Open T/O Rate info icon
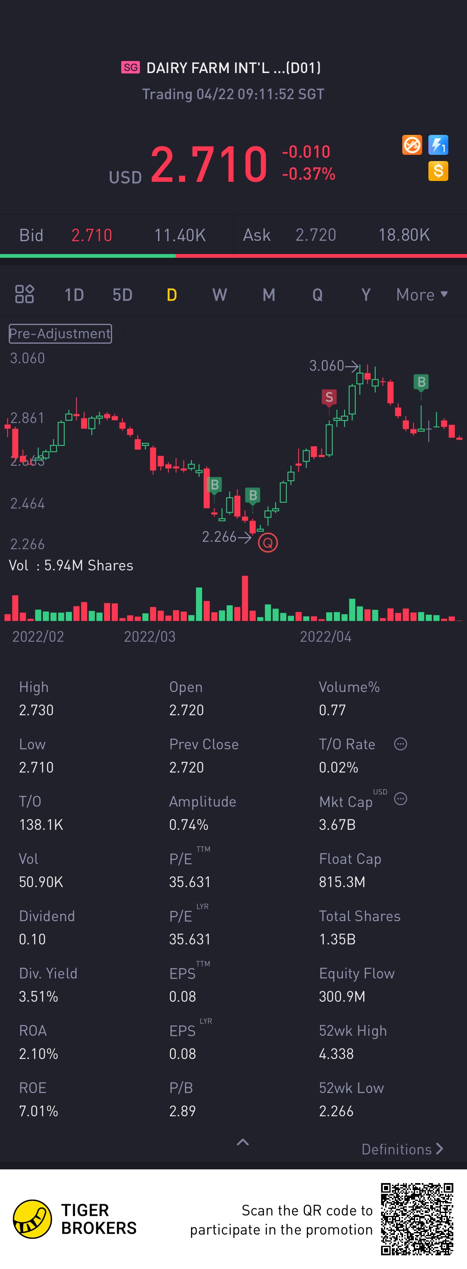Viewport: 467px width, 1269px height. pyautogui.click(x=401, y=744)
